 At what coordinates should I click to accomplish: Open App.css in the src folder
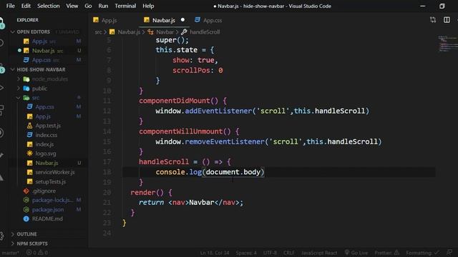coord(44,107)
